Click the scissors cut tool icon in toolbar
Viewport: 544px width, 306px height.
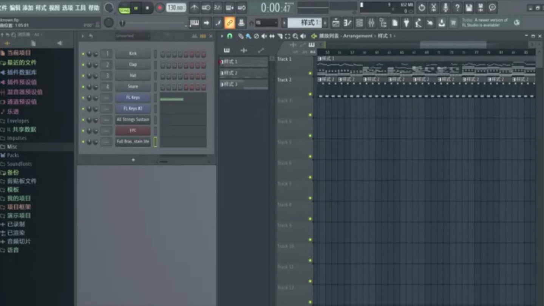(x=434, y=8)
